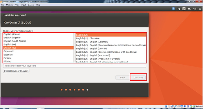This screenshot has height=109, width=203.
Task: Select English (Nigeria) layout
Action: point(38,38)
